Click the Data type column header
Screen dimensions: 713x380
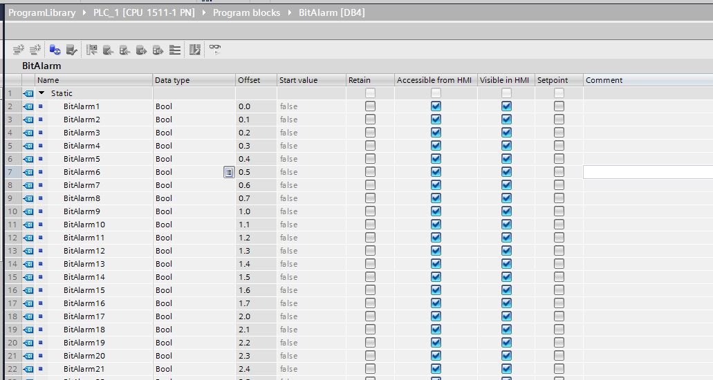coord(172,80)
